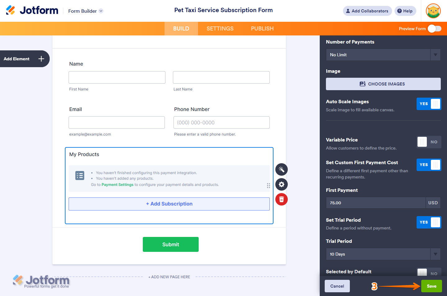
Task: Switch to the PUBLISH tab
Action: (x=262, y=28)
